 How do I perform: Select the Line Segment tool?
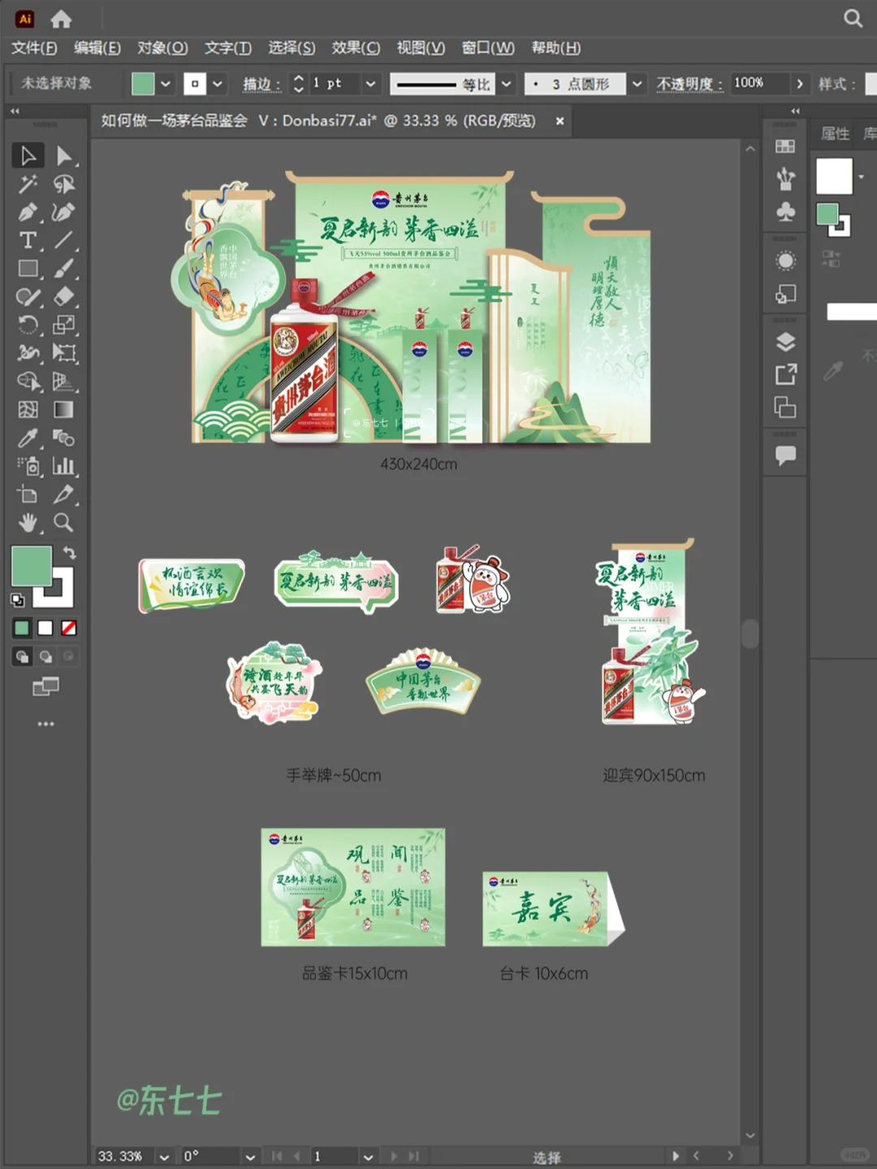tap(64, 240)
